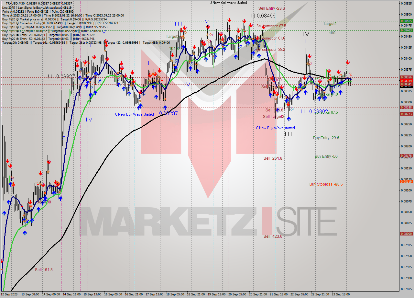Select the 'Point A:0.08262' info line
Image resolution: width=414 pixels, height=298 pixels.
tap(38, 11)
